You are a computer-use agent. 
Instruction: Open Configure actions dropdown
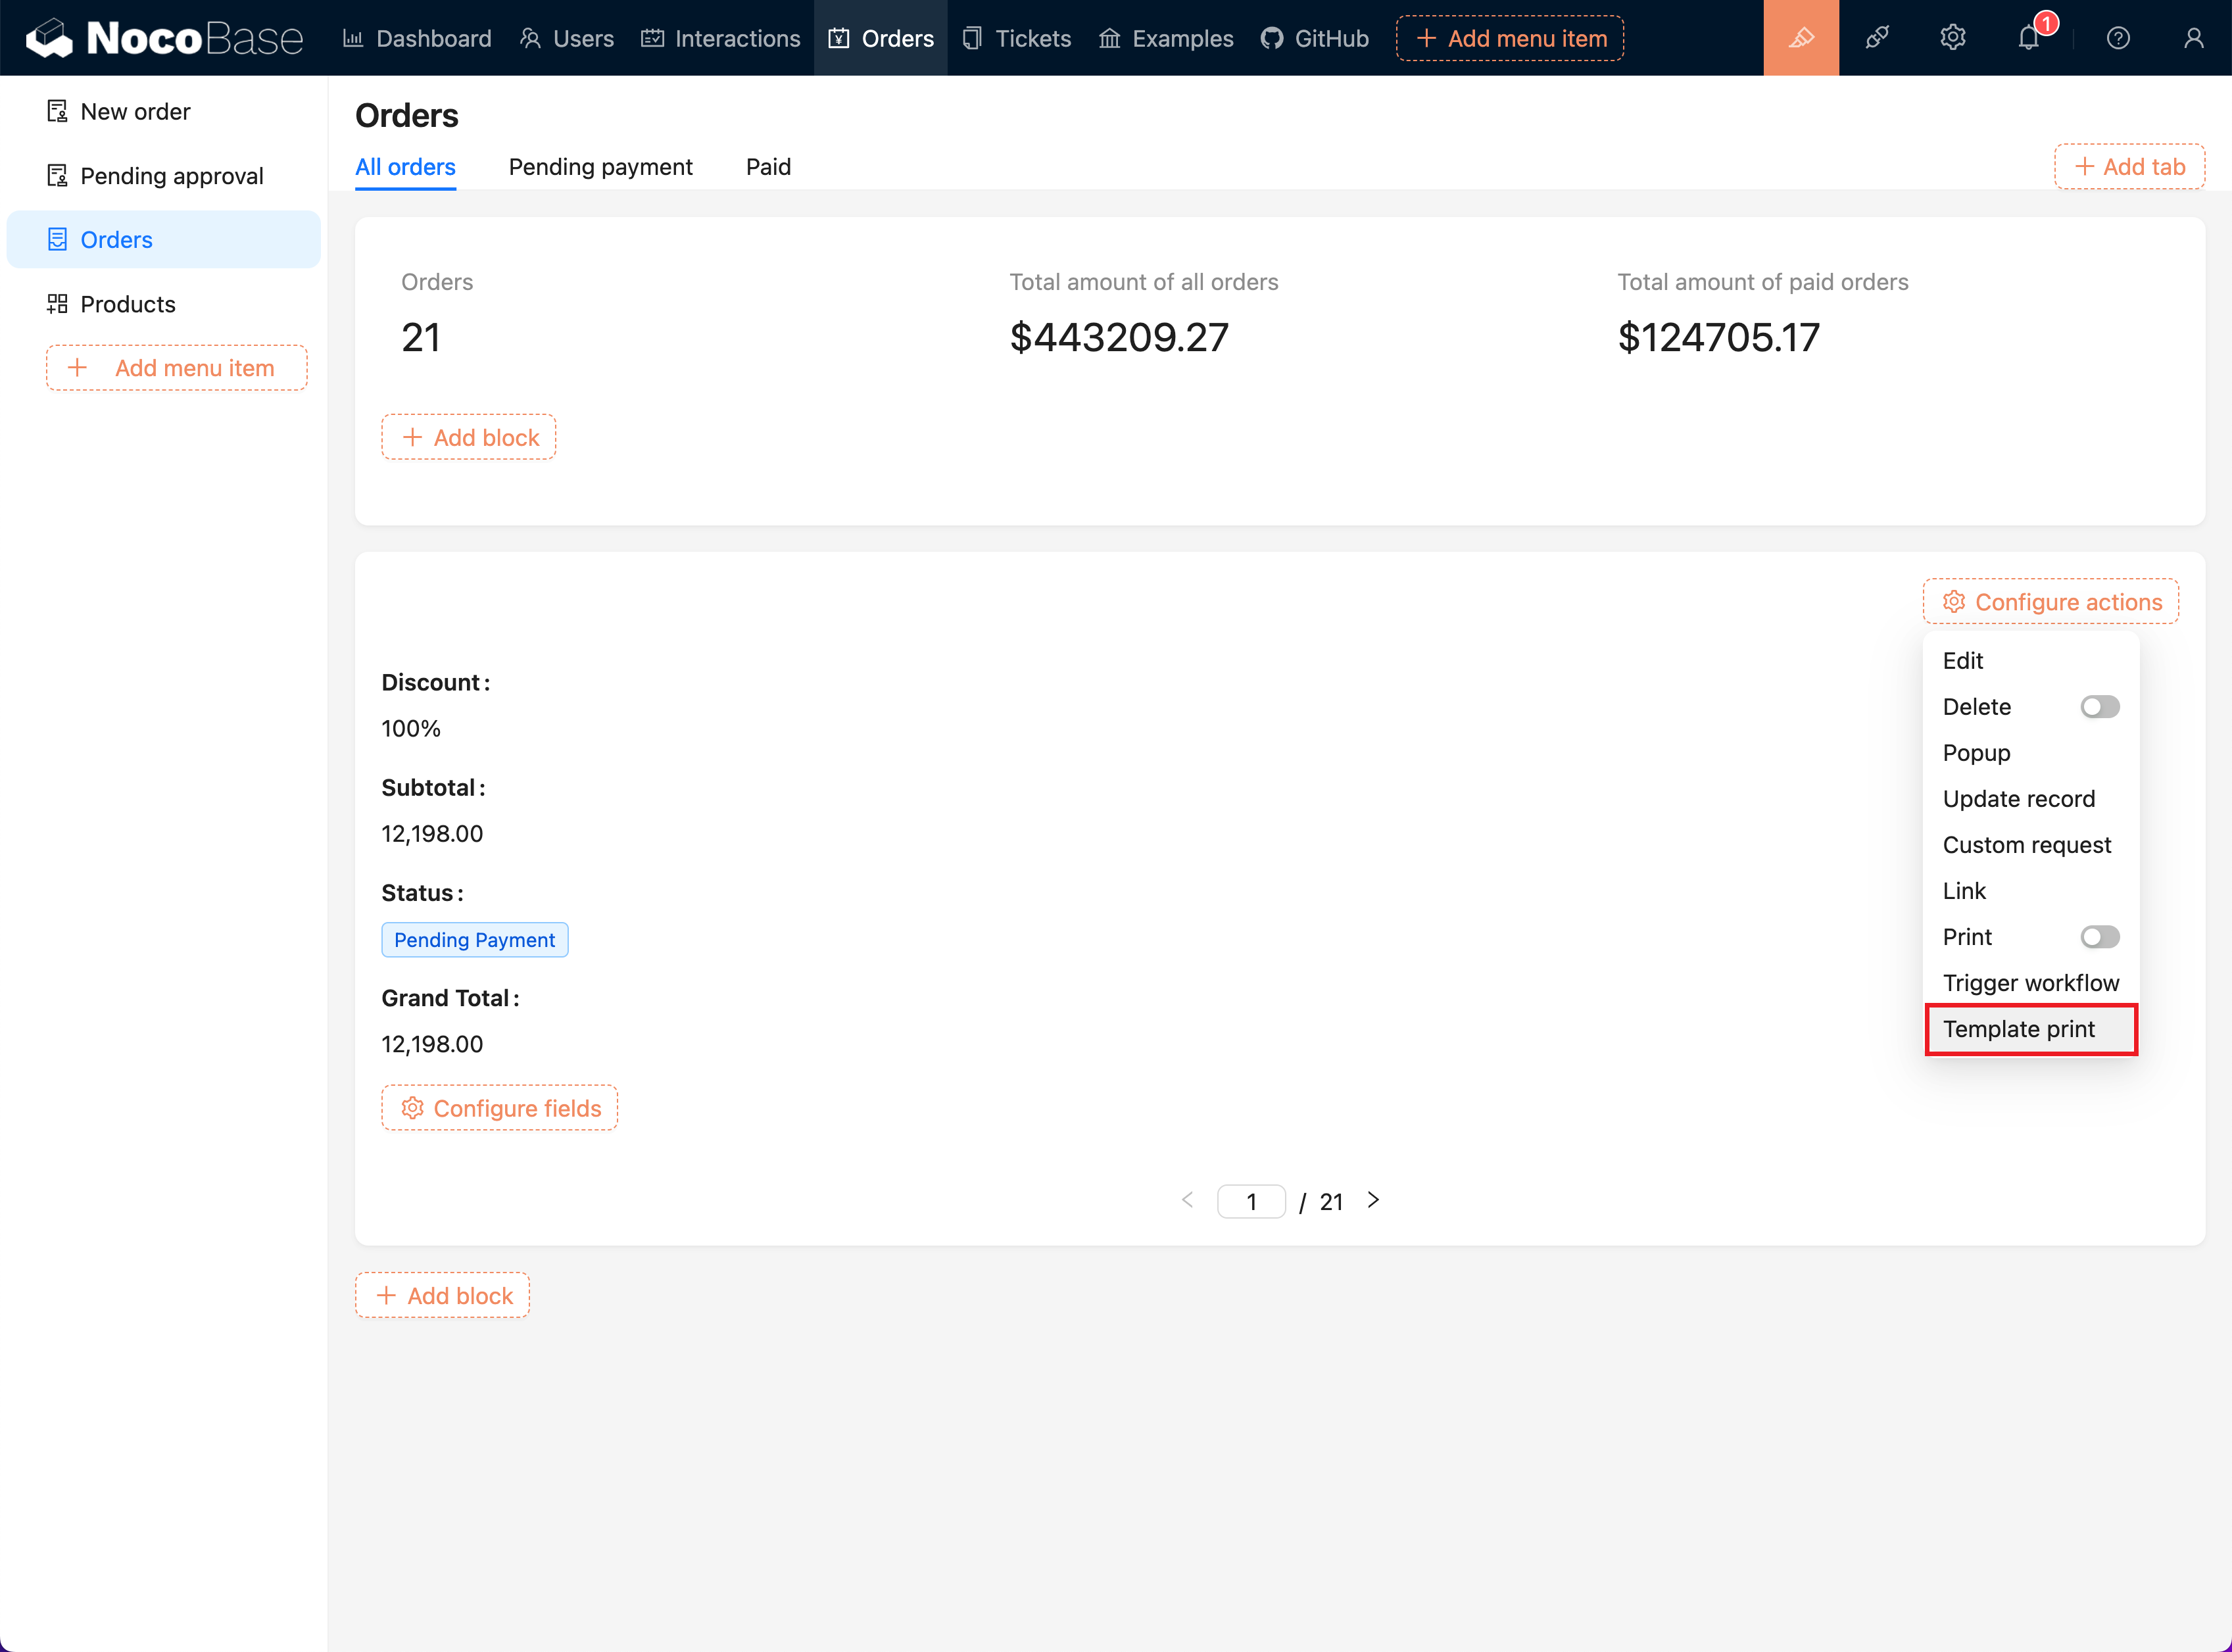click(2050, 602)
